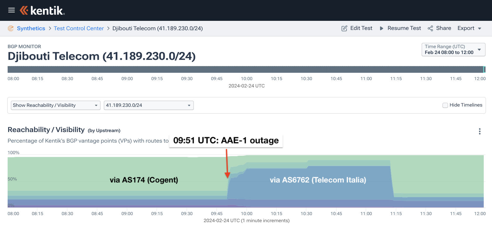Click the 100% axis label
Screen dimensions: 492x228
(13, 153)
